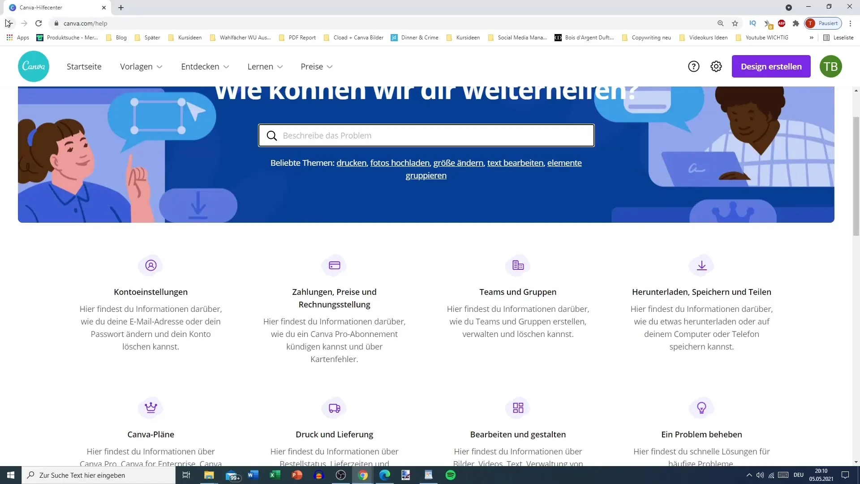Open Canva settings gear icon
The image size is (860, 484).
click(x=716, y=66)
